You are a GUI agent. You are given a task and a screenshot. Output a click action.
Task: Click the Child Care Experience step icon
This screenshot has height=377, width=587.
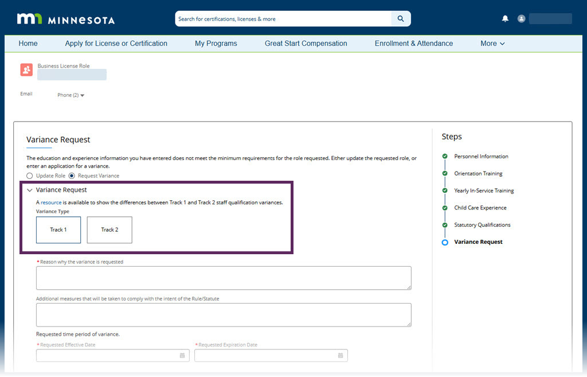(x=445, y=208)
